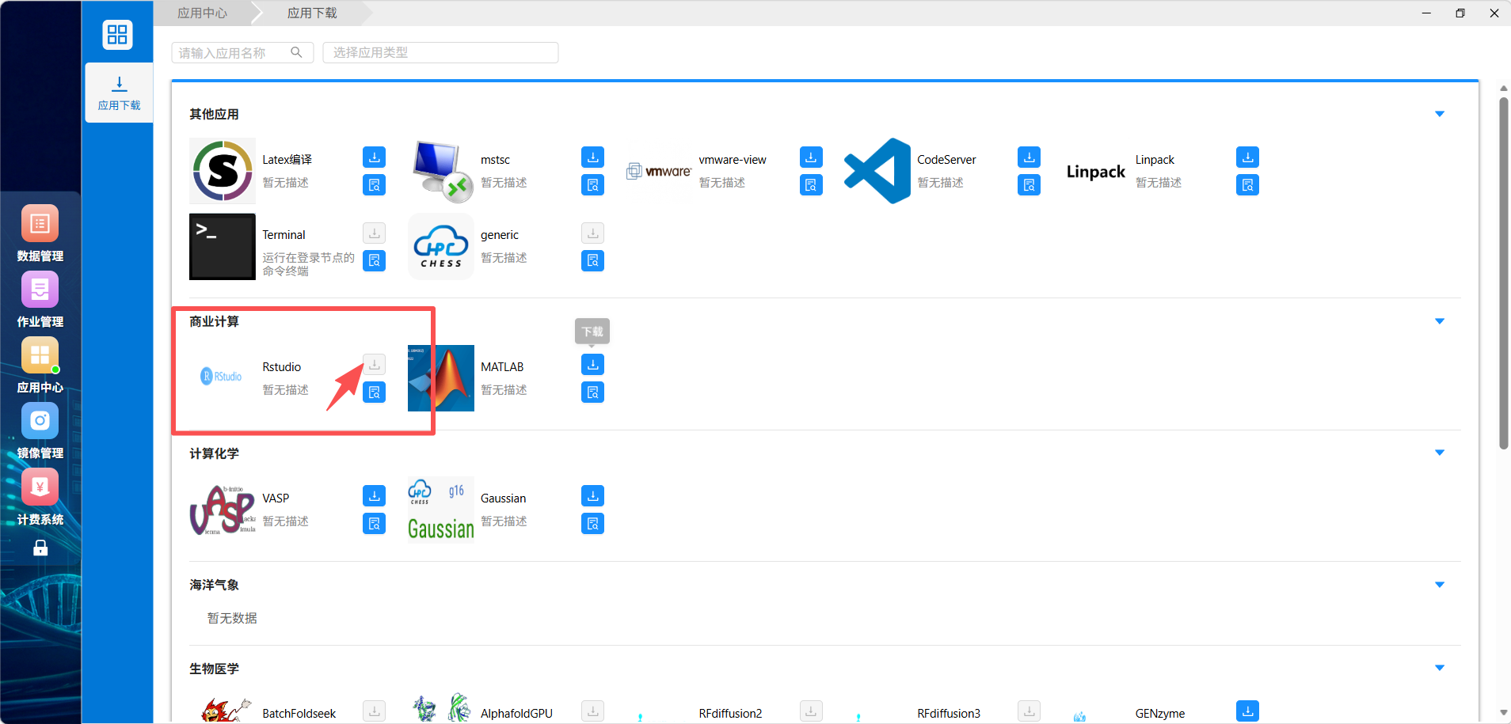Download MATLAB application
The image size is (1511, 724).
593,365
